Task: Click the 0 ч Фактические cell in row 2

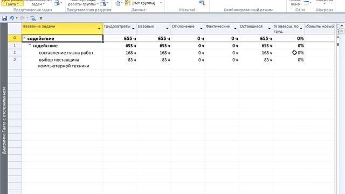Action: click(x=222, y=53)
